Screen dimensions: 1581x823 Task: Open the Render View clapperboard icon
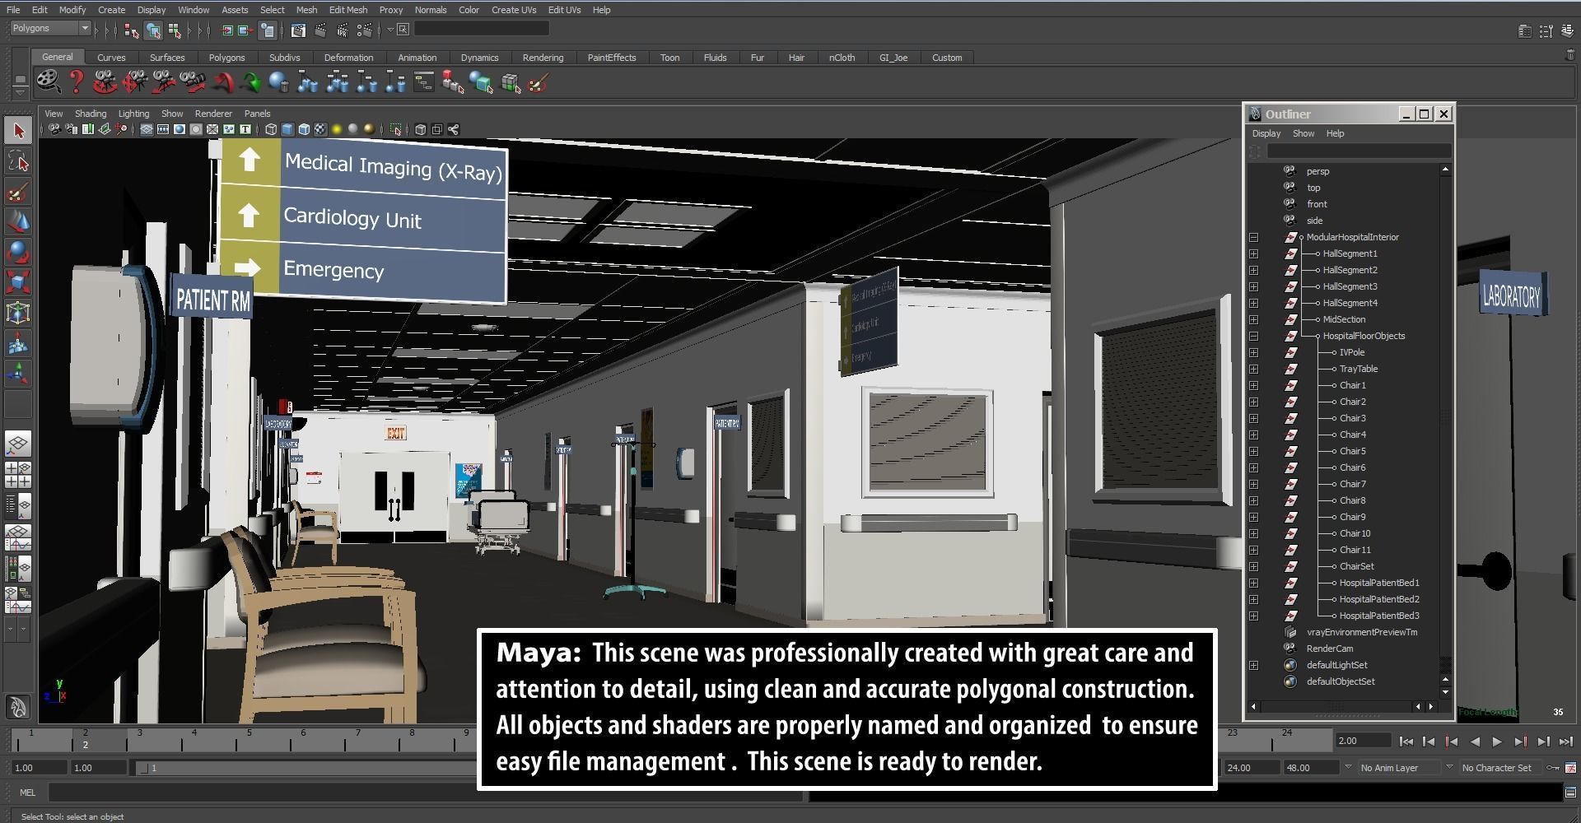[298, 30]
